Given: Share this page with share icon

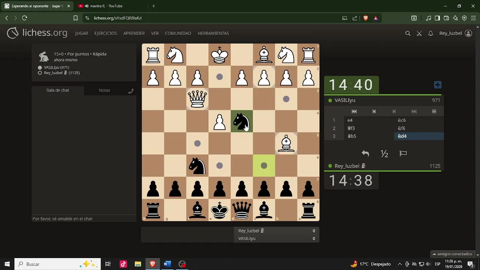Looking at the screenshot, I should 355,18.
